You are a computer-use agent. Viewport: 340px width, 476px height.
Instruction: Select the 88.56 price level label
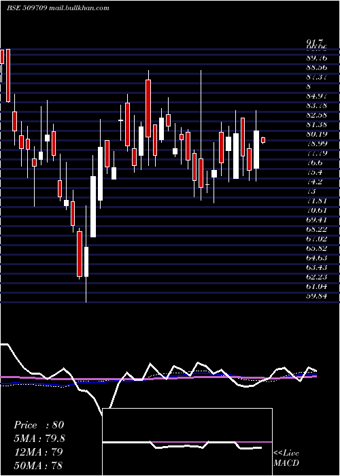317,68
